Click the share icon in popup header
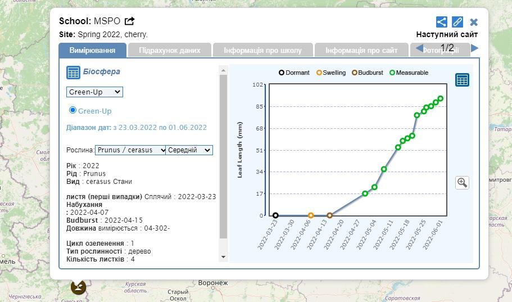Viewport: 512px width, 302px height. [x=442, y=22]
